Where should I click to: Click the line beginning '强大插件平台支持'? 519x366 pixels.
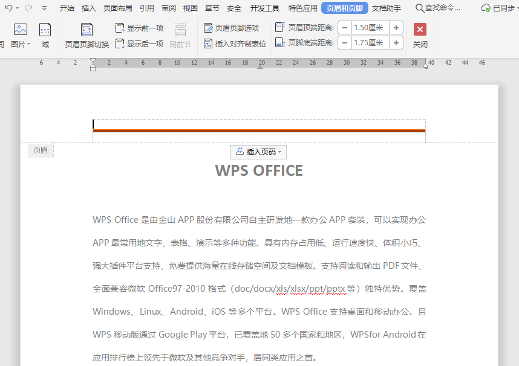point(257,266)
